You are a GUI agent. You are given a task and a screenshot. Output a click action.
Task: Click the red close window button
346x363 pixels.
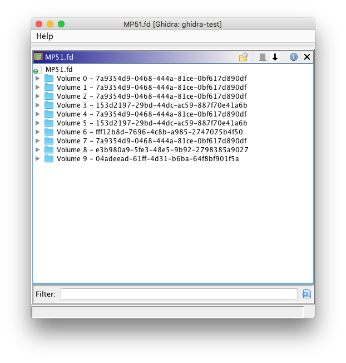[39, 24]
